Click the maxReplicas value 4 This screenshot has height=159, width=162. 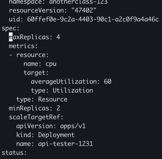tap(58, 37)
